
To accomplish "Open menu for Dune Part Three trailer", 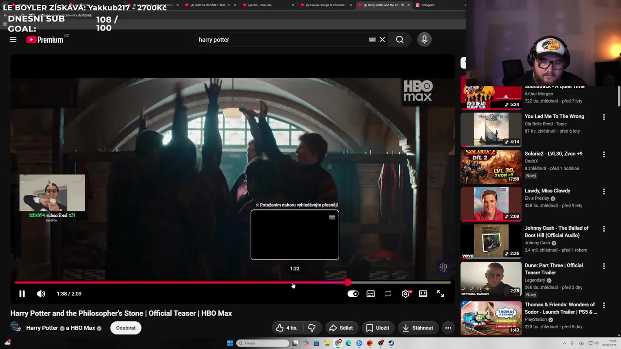I will click(x=604, y=266).
